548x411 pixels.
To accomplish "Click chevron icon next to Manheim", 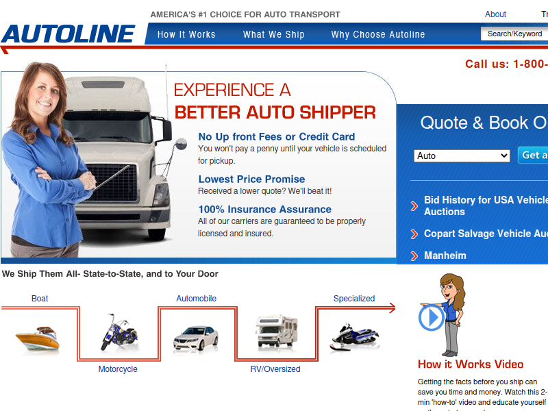I will tap(414, 256).
